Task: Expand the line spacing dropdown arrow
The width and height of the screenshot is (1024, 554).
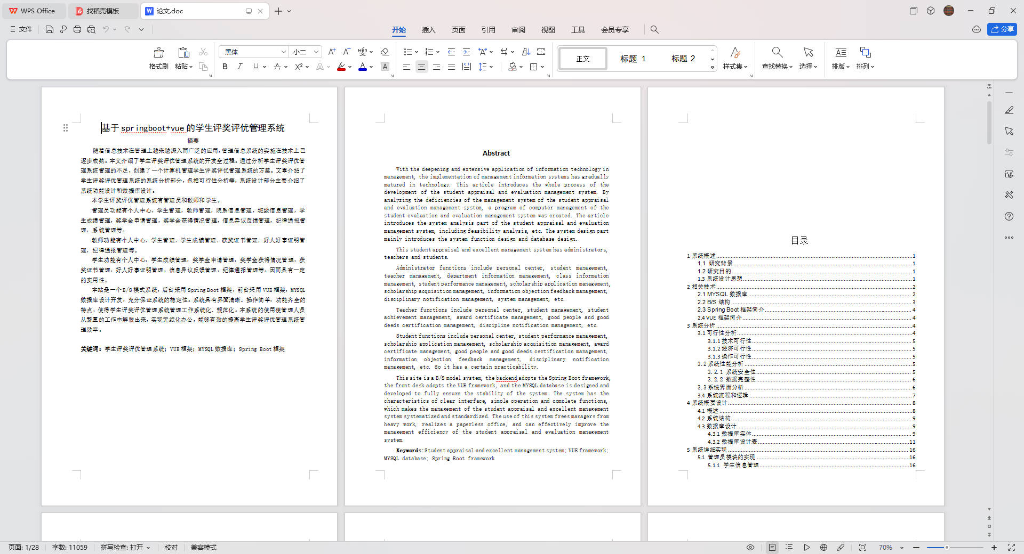Action: (491, 67)
